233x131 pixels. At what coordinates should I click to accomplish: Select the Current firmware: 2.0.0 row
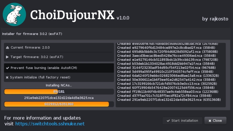(x=59, y=48)
